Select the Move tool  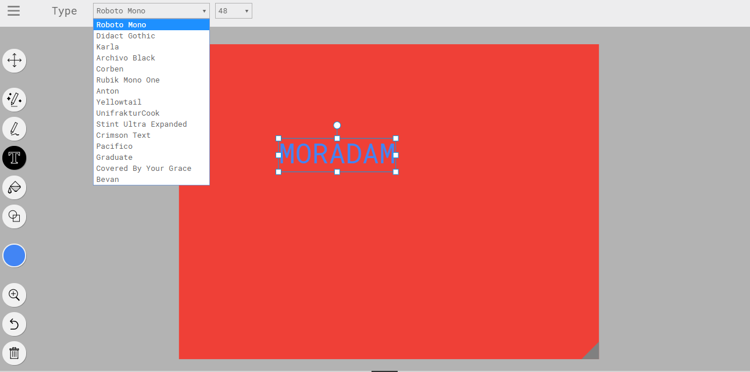pyautogui.click(x=15, y=60)
